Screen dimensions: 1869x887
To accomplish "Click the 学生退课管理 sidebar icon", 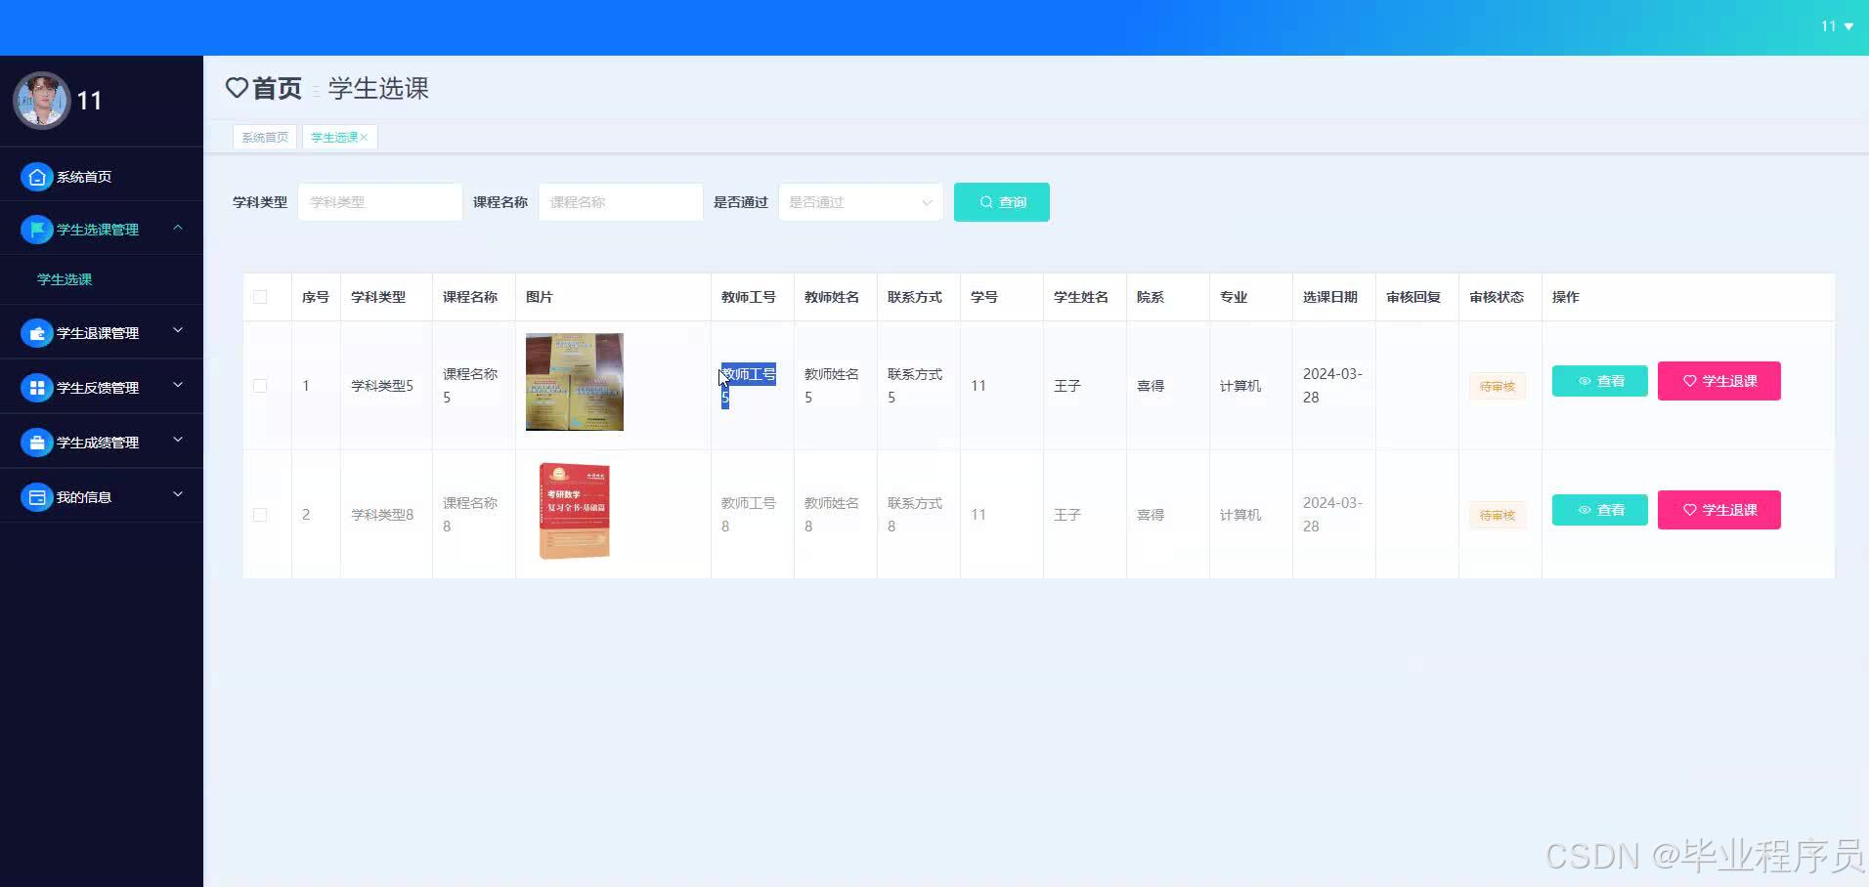I will 37,333.
